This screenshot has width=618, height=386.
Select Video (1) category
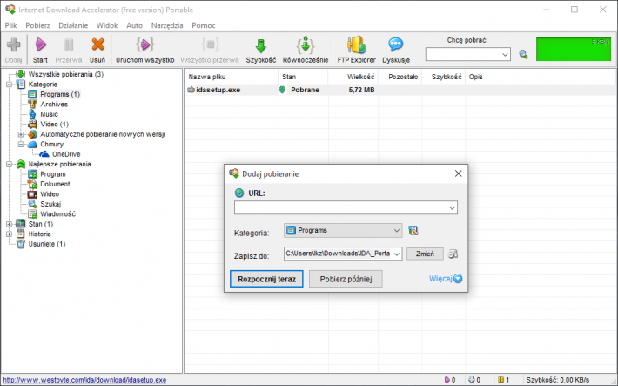click(x=54, y=124)
